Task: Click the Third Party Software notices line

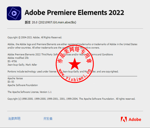Action: tap(60, 55)
